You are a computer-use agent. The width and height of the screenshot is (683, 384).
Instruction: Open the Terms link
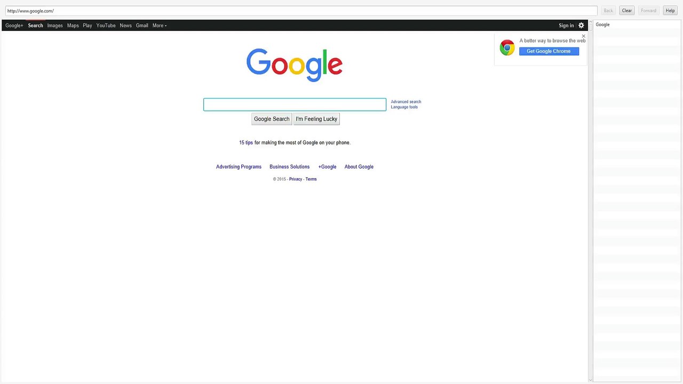tap(311, 179)
